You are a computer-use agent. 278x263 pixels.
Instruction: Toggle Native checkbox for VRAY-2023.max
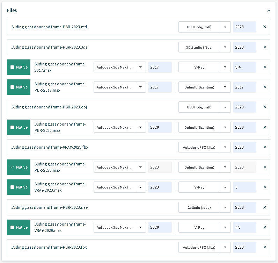pos(13,187)
